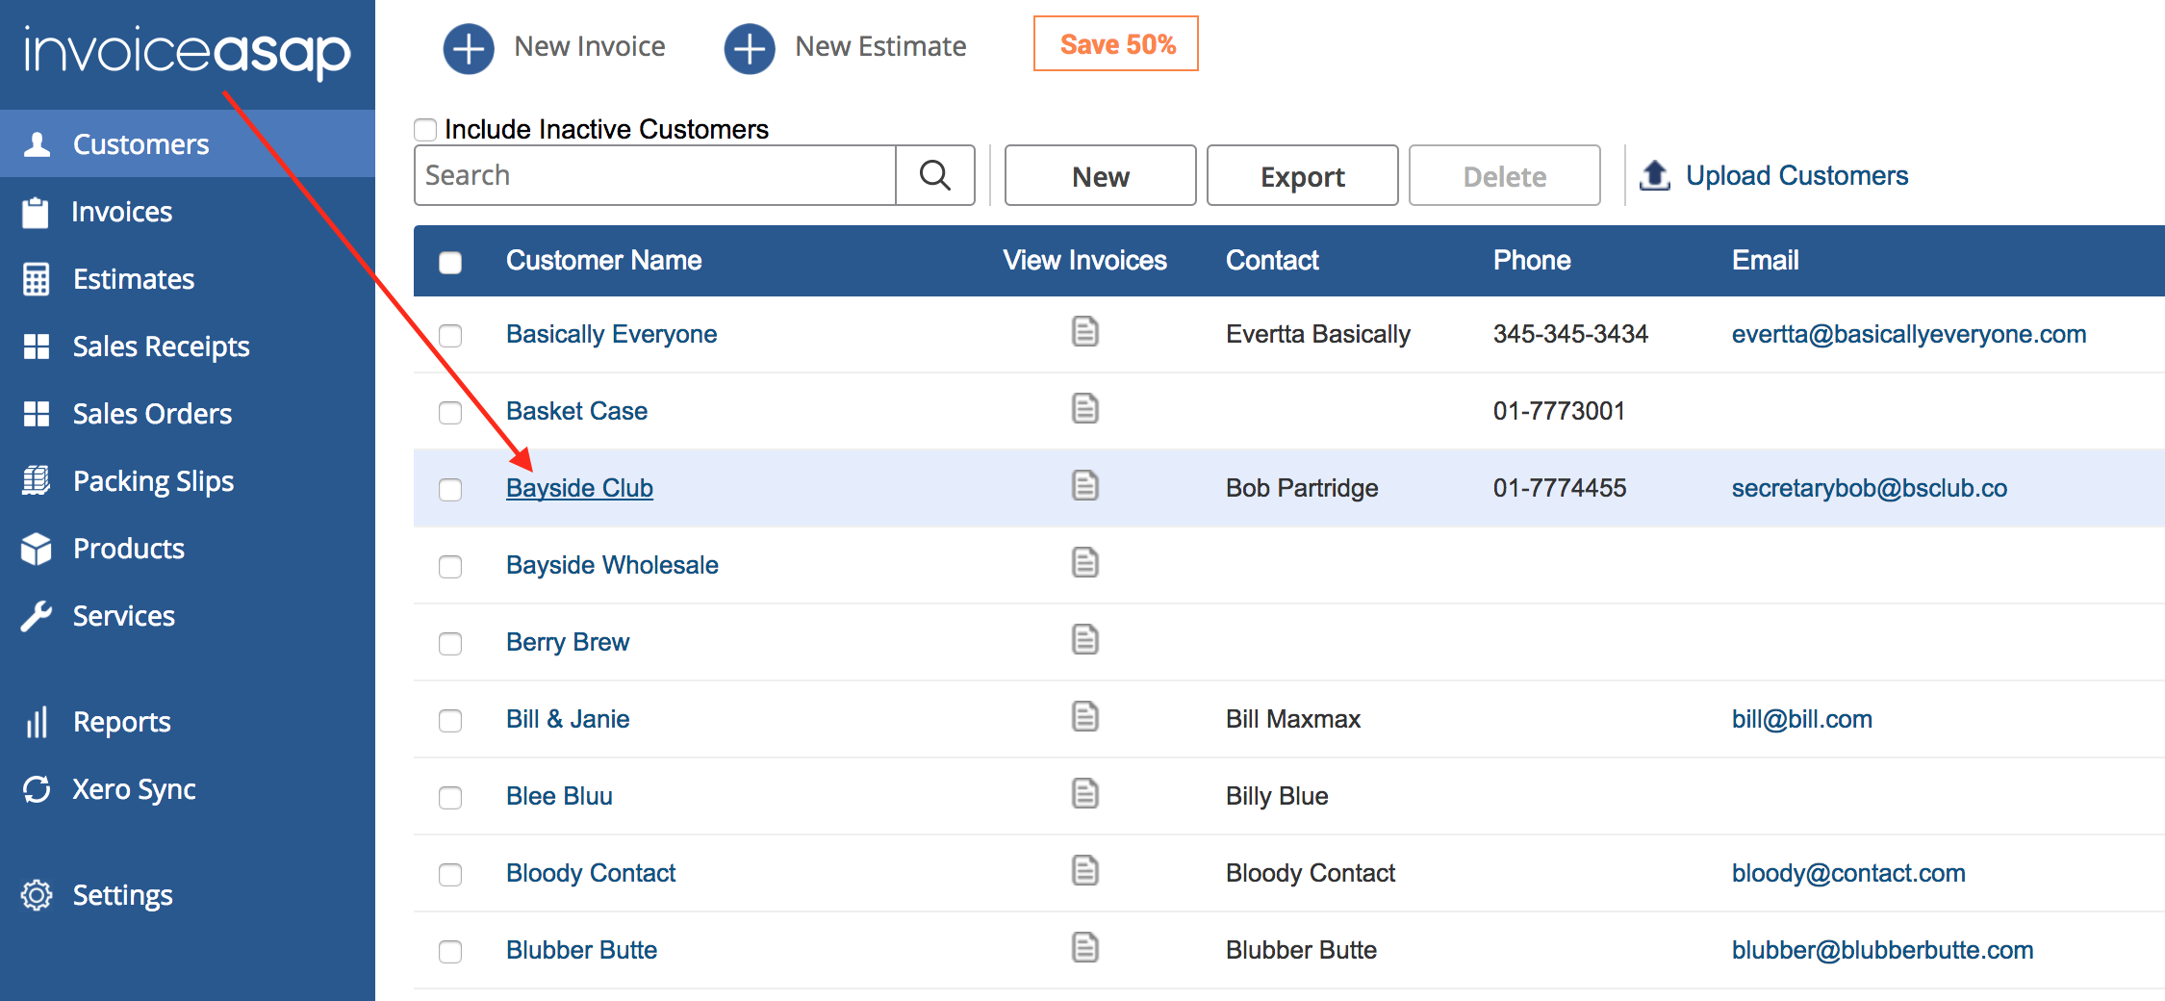The width and height of the screenshot is (2165, 1001).
Task: Select Blubber Butte row checkbox
Action: coord(450,951)
